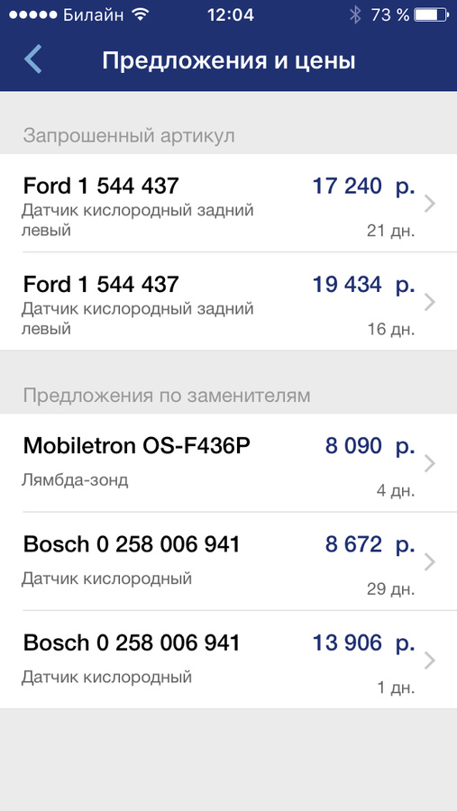Open chevron for Bosch 13 906 р. offer
The image size is (457, 811).
click(430, 661)
